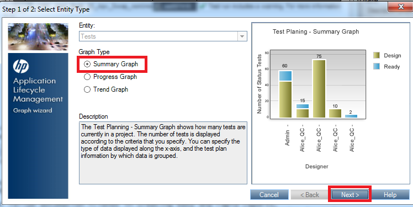
Task: Click the Description text box
Action: (x=163, y=153)
